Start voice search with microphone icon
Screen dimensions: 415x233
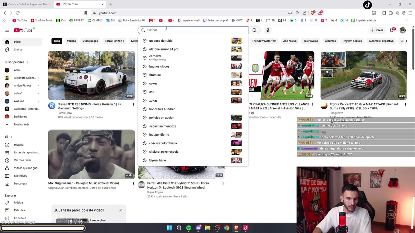267,30
